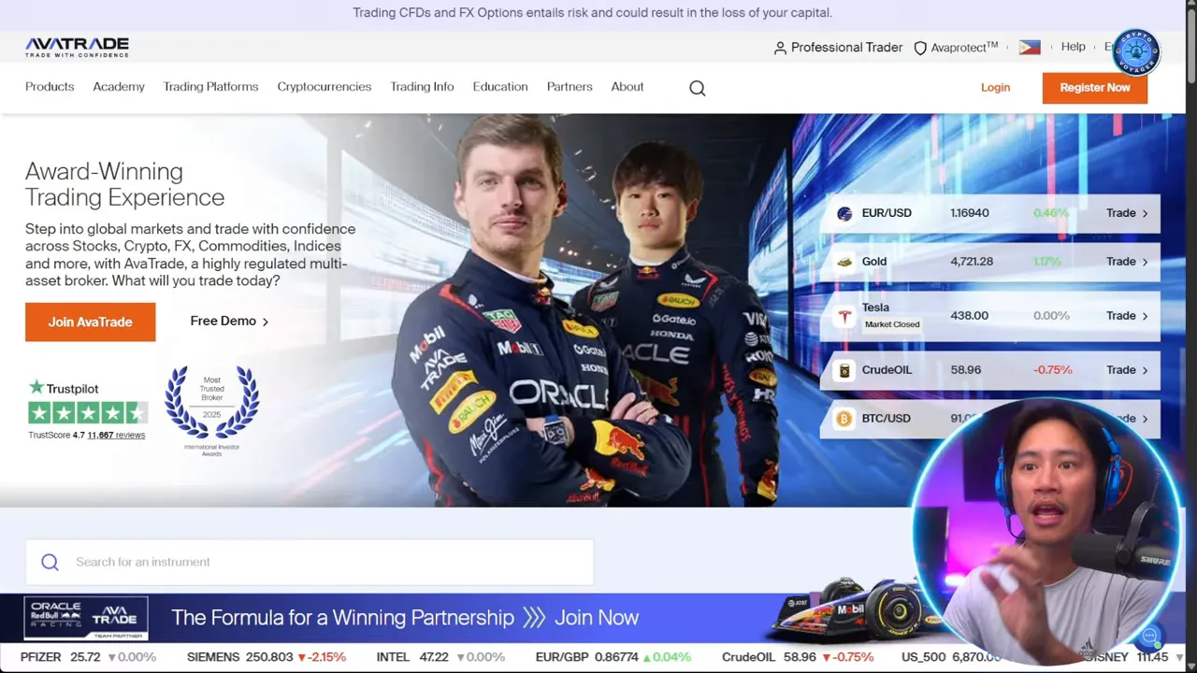
Task: Click the chevron in the BTC/USD row
Action: [x=1145, y=419]
